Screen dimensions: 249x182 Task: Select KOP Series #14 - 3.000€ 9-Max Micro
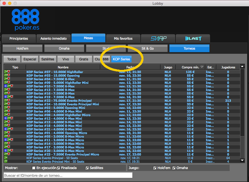[55, 144]
